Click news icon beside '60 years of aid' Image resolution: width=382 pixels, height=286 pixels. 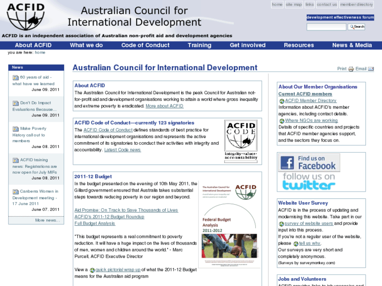click(16, 78)
